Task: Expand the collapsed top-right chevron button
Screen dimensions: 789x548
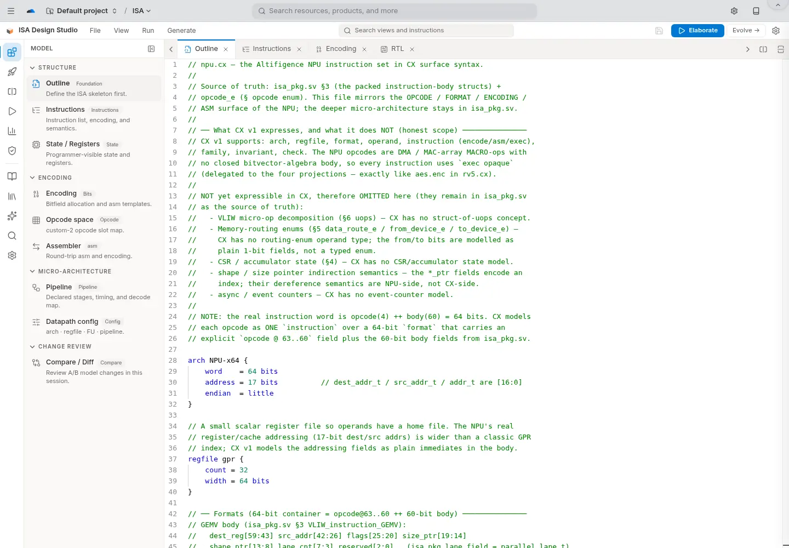Action: tap(777, 5)
